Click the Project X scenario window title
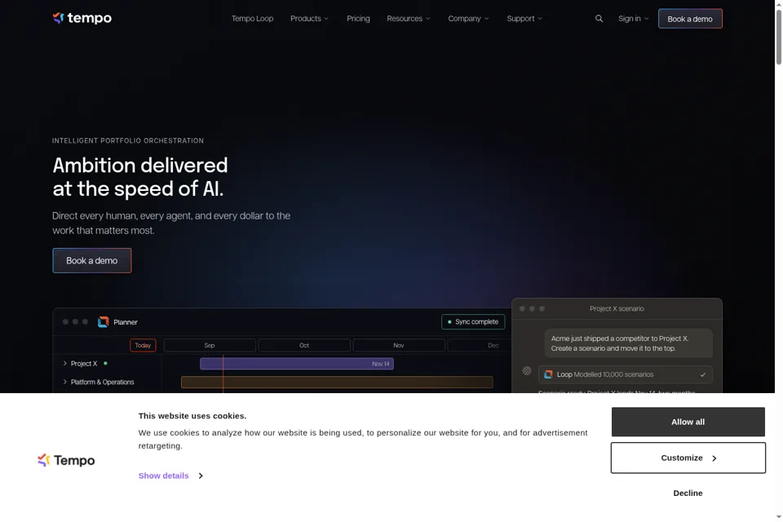 point(617,308)
